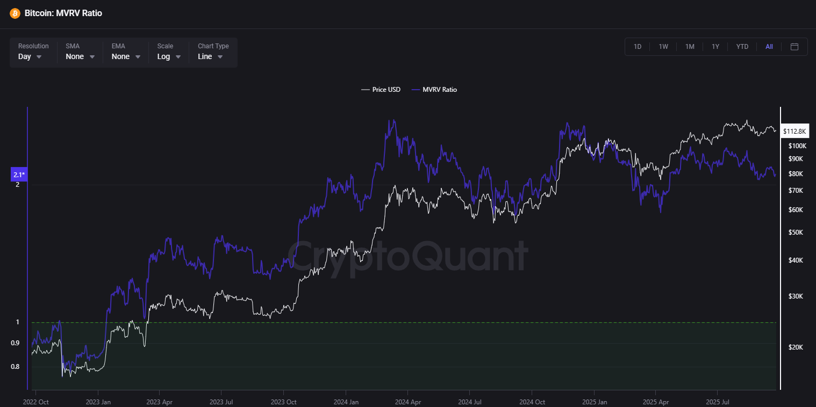The width and height of the screenshot is (816, 407).
Task: Click the 2023 Jan x-axis label
Action: (98, 402)
